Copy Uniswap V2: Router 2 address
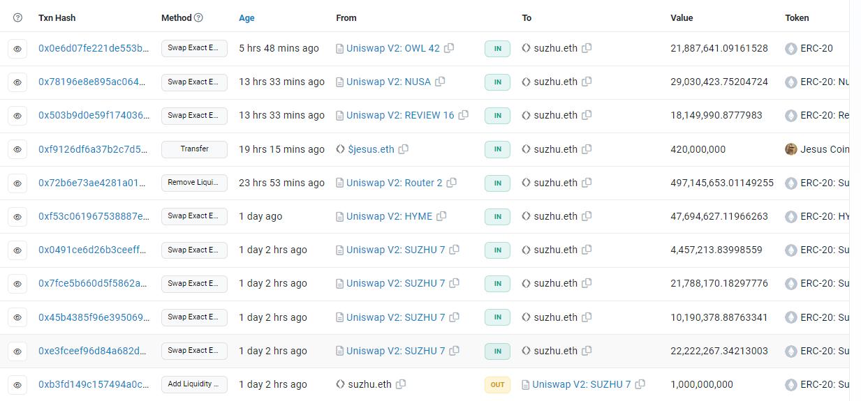Viewport: 861px width, 401px height. 451,183
